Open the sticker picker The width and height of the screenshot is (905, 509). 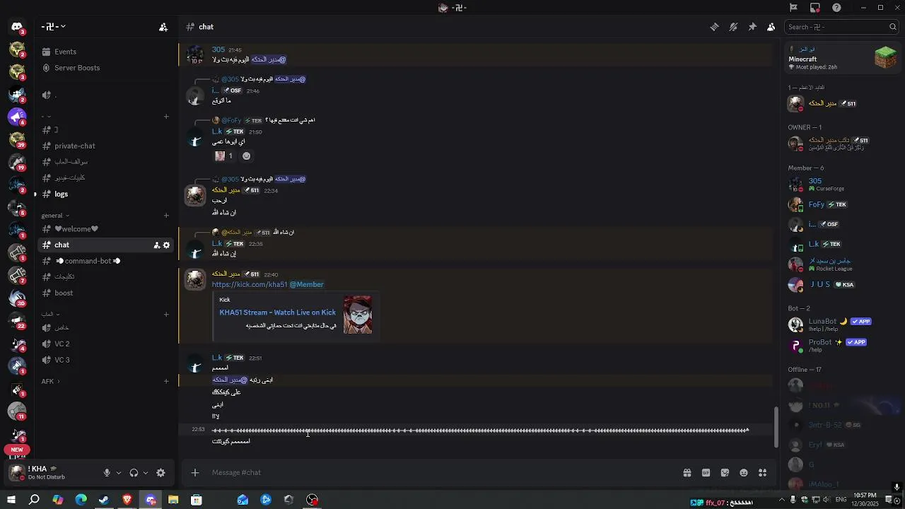(725, 472)
